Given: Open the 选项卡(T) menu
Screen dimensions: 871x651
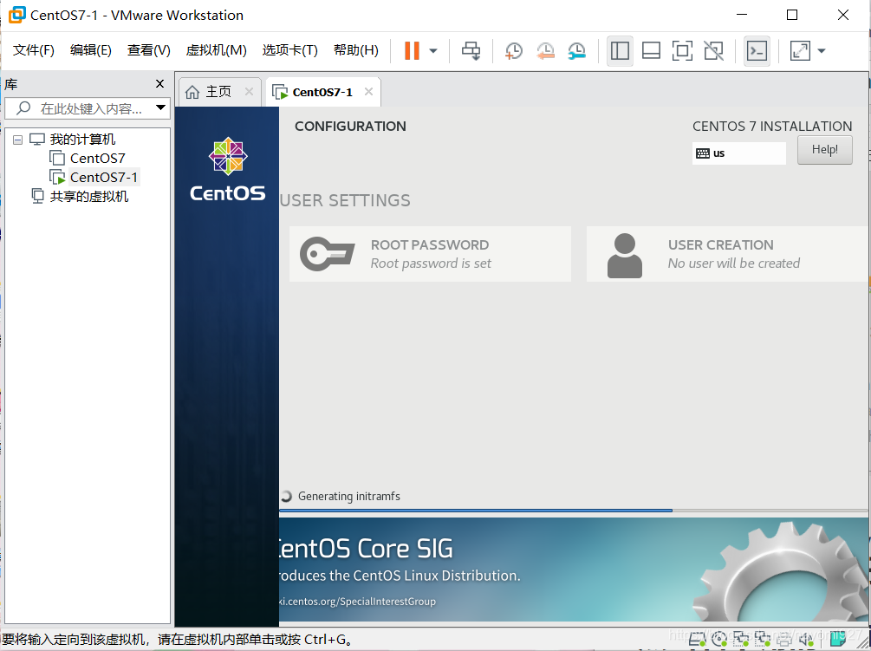Looking at the screenshot, I should (x=289, y=50).
